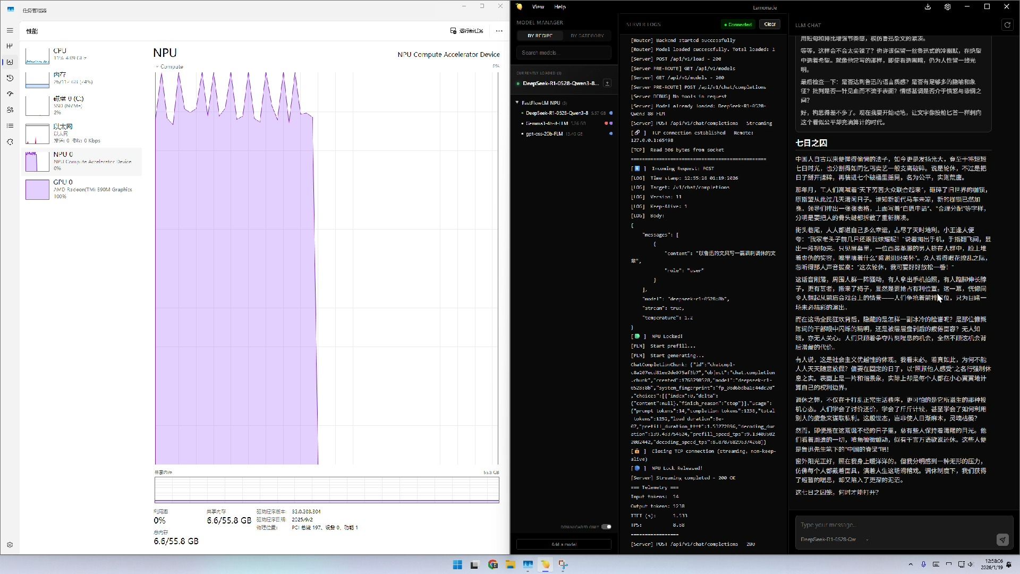Click the Add a model button
The height and width of the screenshot is (574, 1020).
(x=564, y=544)
